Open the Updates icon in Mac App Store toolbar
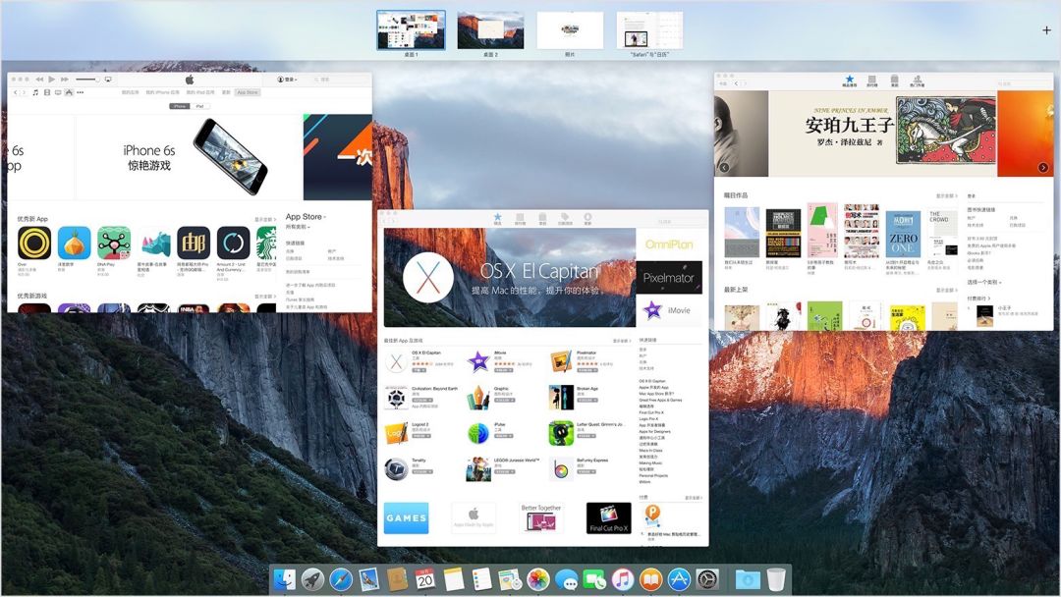Screen dimensions: 1061x597 [x=587, y=218]
